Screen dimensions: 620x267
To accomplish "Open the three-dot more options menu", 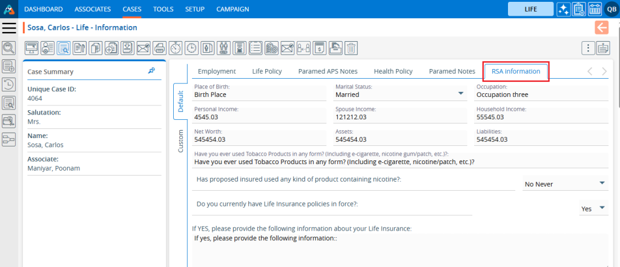I will [x=587, y=48].
